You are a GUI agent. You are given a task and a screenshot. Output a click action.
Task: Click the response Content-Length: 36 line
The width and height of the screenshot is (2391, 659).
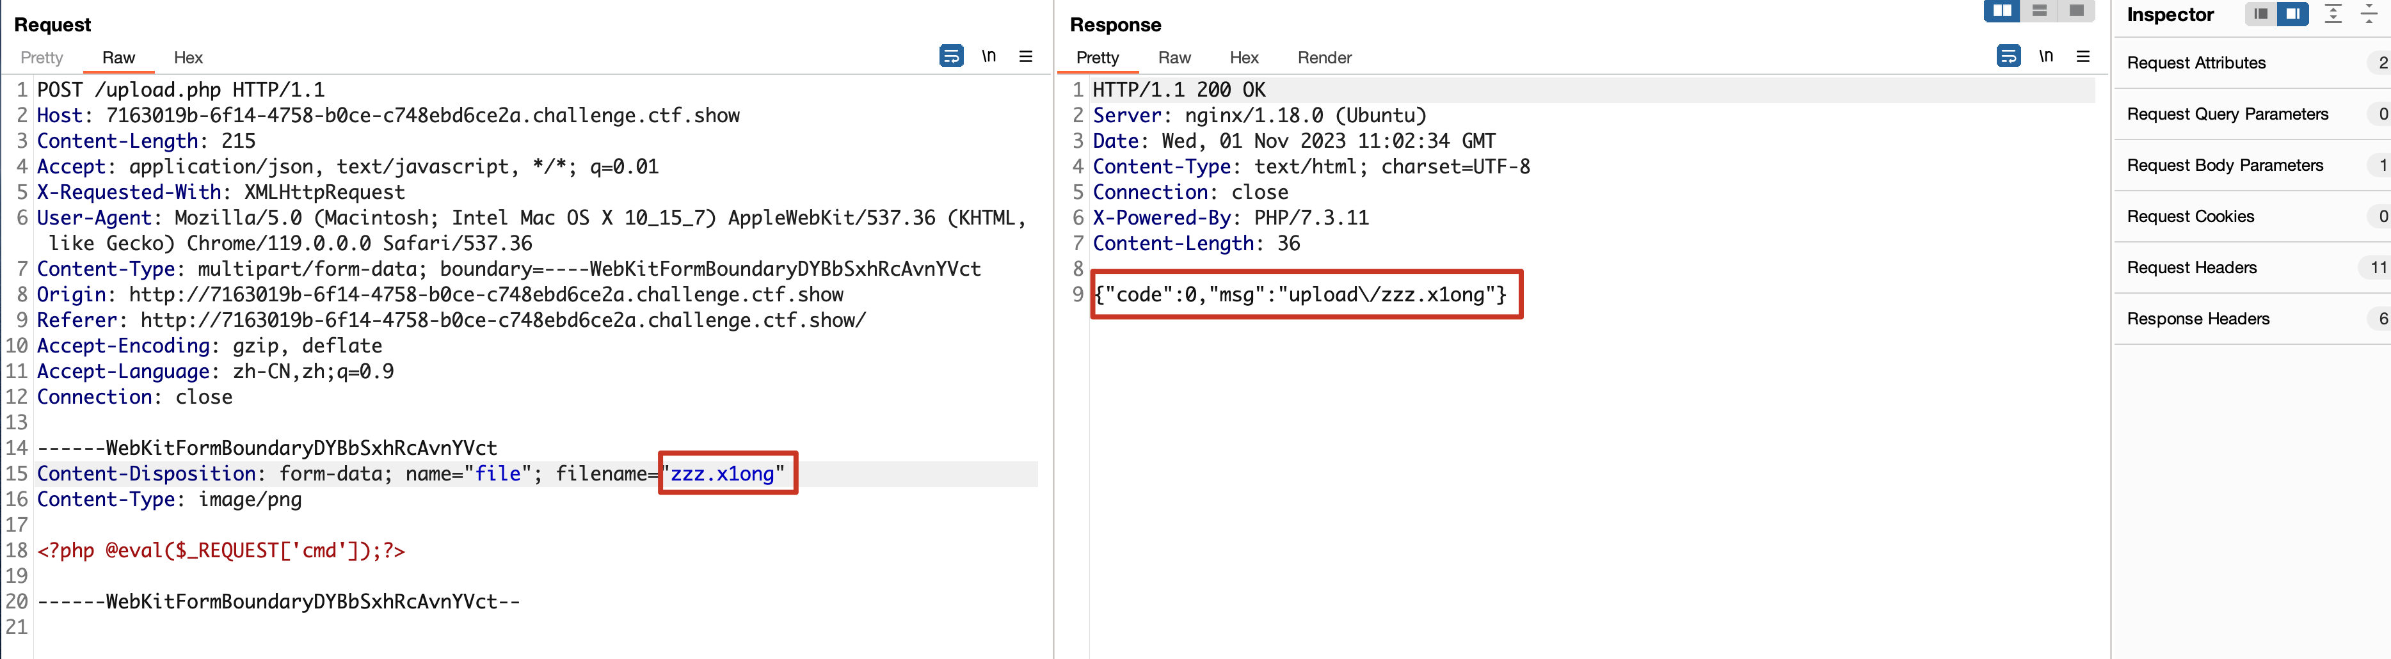tap(1196, 243)
